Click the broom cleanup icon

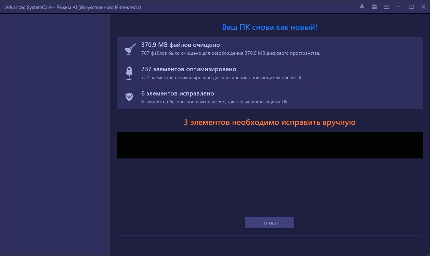(129, 49)
